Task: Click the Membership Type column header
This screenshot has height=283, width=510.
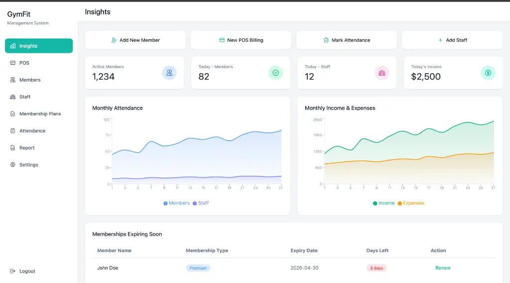Action: [207, 251]
